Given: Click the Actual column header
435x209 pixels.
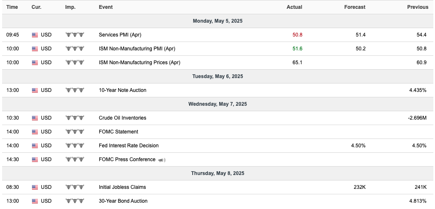Looking at the screenshot, I should (x=294, y=7).
